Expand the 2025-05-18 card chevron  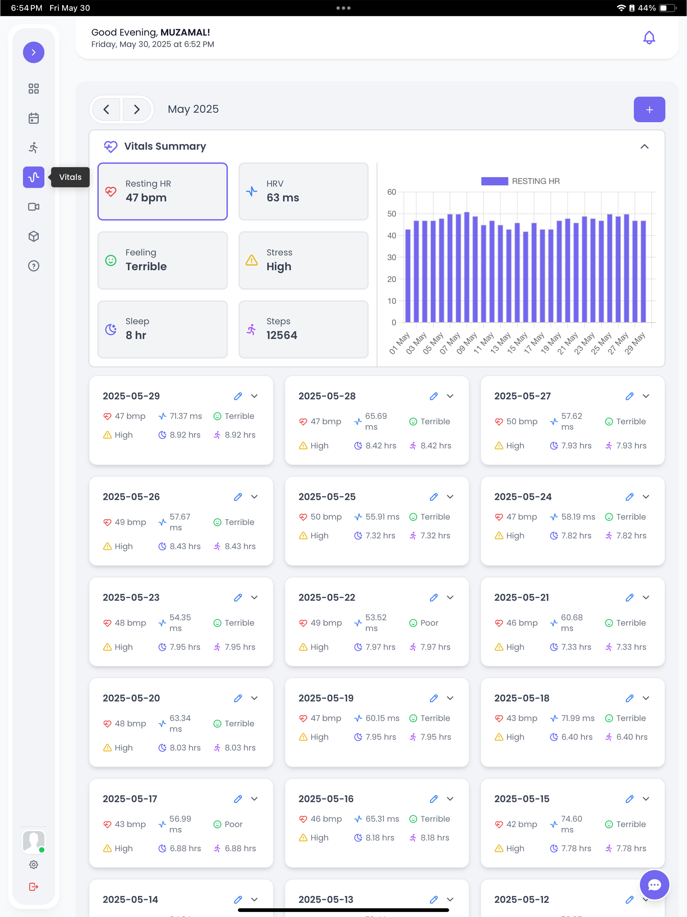[646, 698]
